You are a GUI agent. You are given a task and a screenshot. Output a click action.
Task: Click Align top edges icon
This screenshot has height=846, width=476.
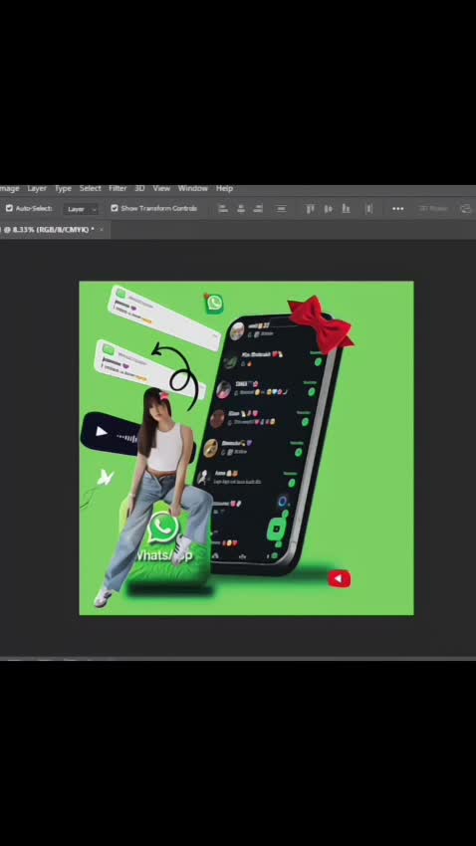(x=310, y=208)
